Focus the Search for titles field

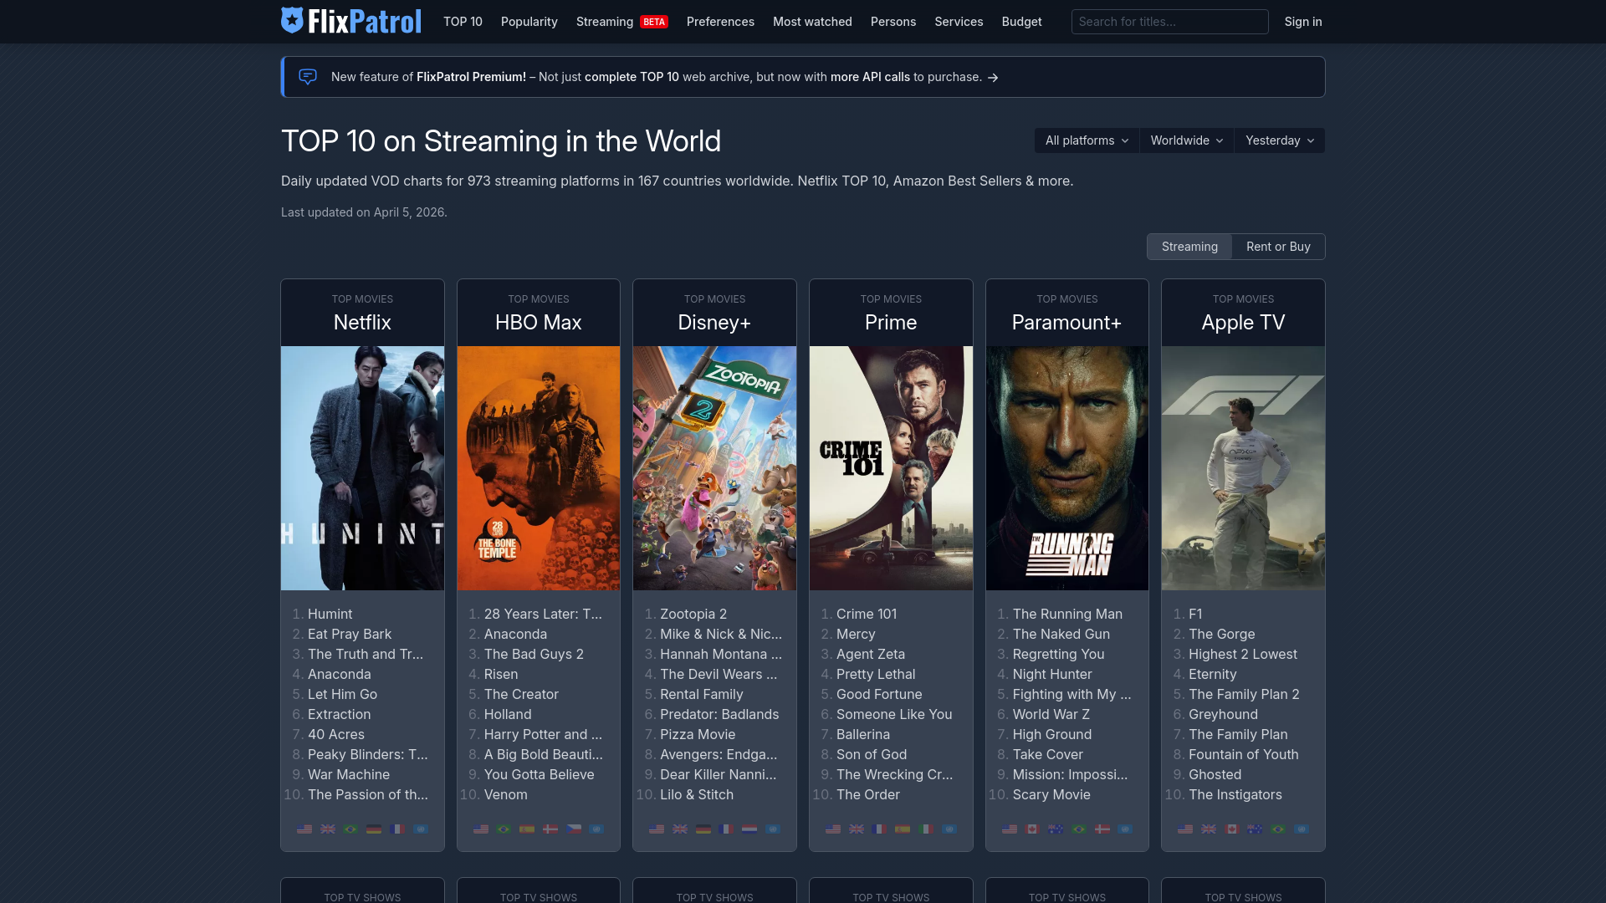pos(1169,22)
